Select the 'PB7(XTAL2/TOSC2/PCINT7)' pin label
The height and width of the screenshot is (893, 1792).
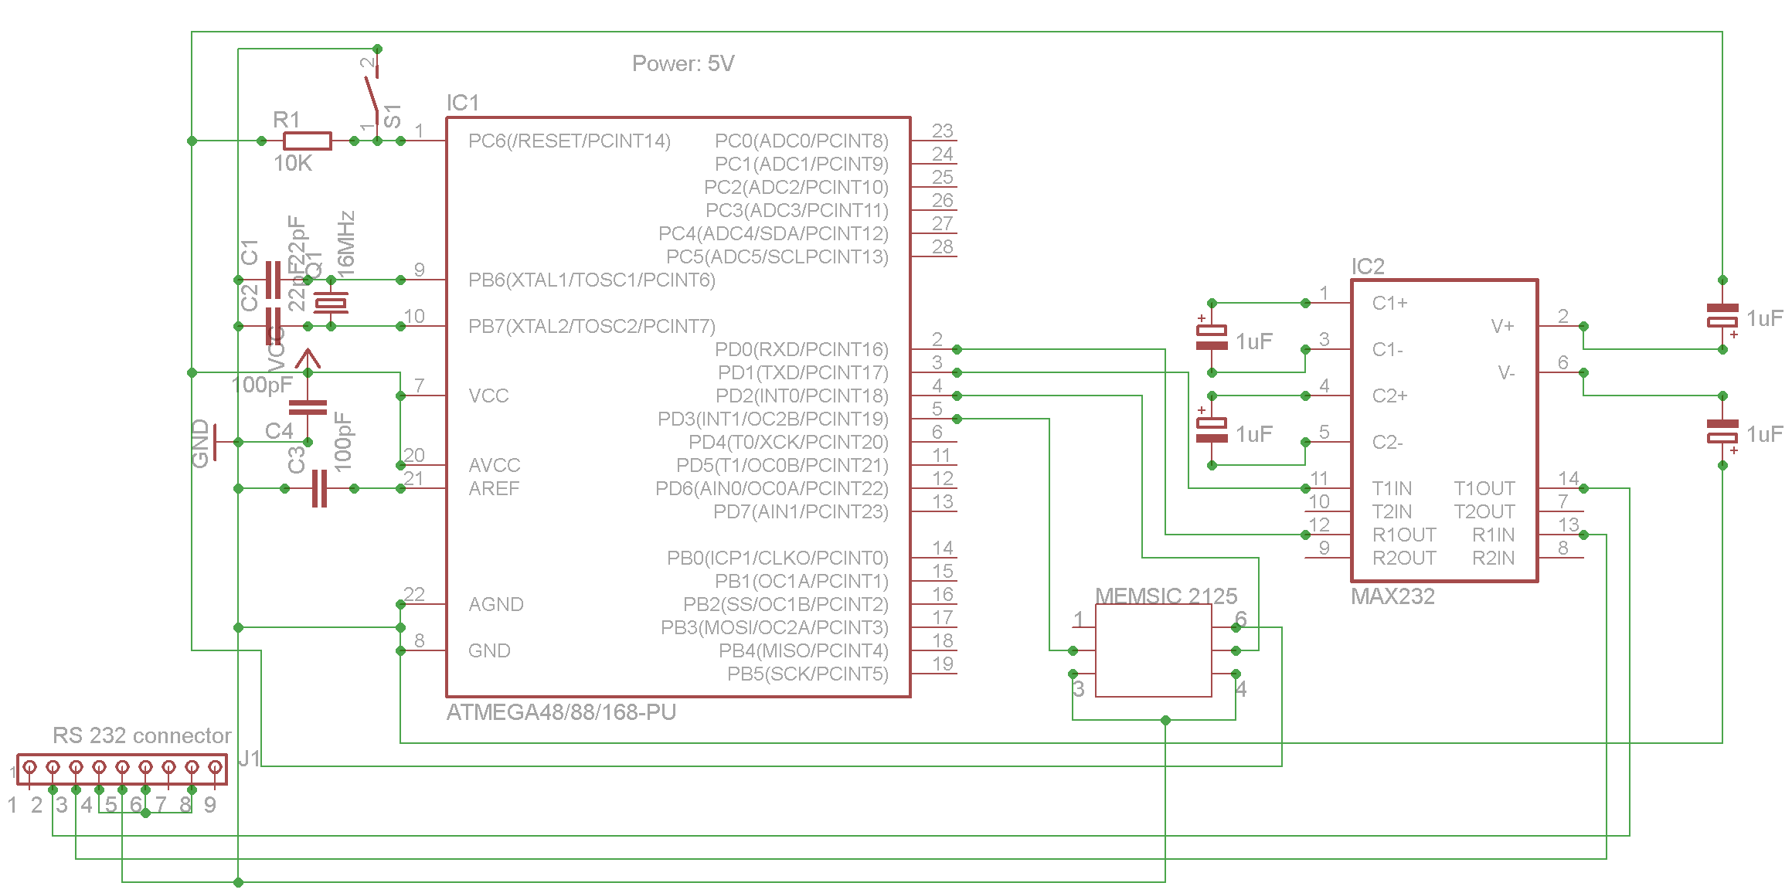592,326
